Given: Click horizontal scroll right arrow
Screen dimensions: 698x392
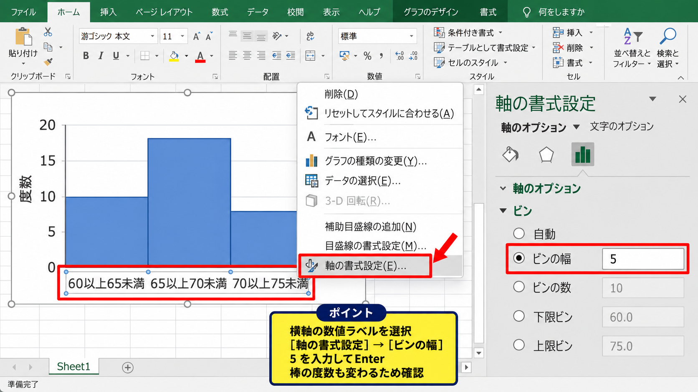Looking at the screenshot, I should [x=467, y=367].
